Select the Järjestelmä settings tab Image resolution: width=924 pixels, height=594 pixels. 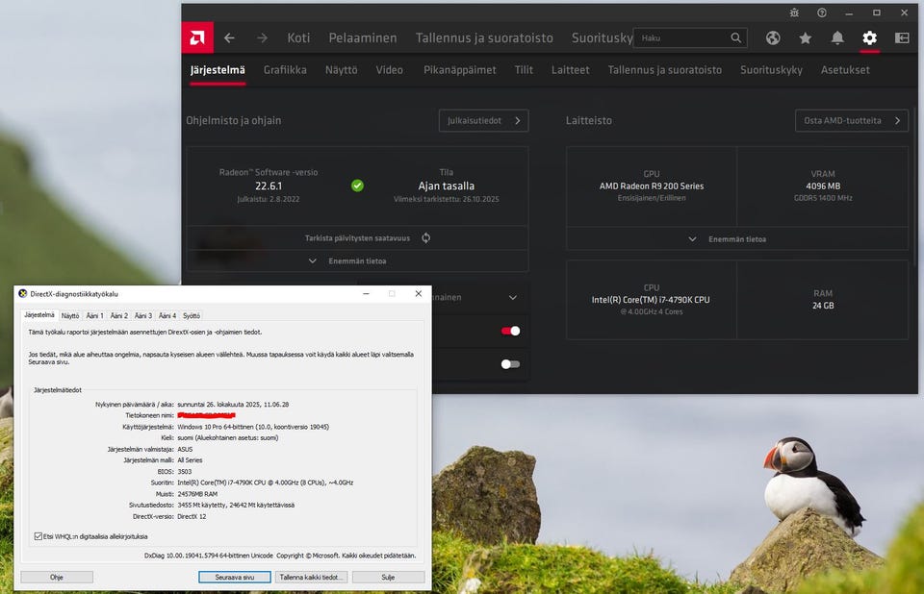[x=218, y=70]
